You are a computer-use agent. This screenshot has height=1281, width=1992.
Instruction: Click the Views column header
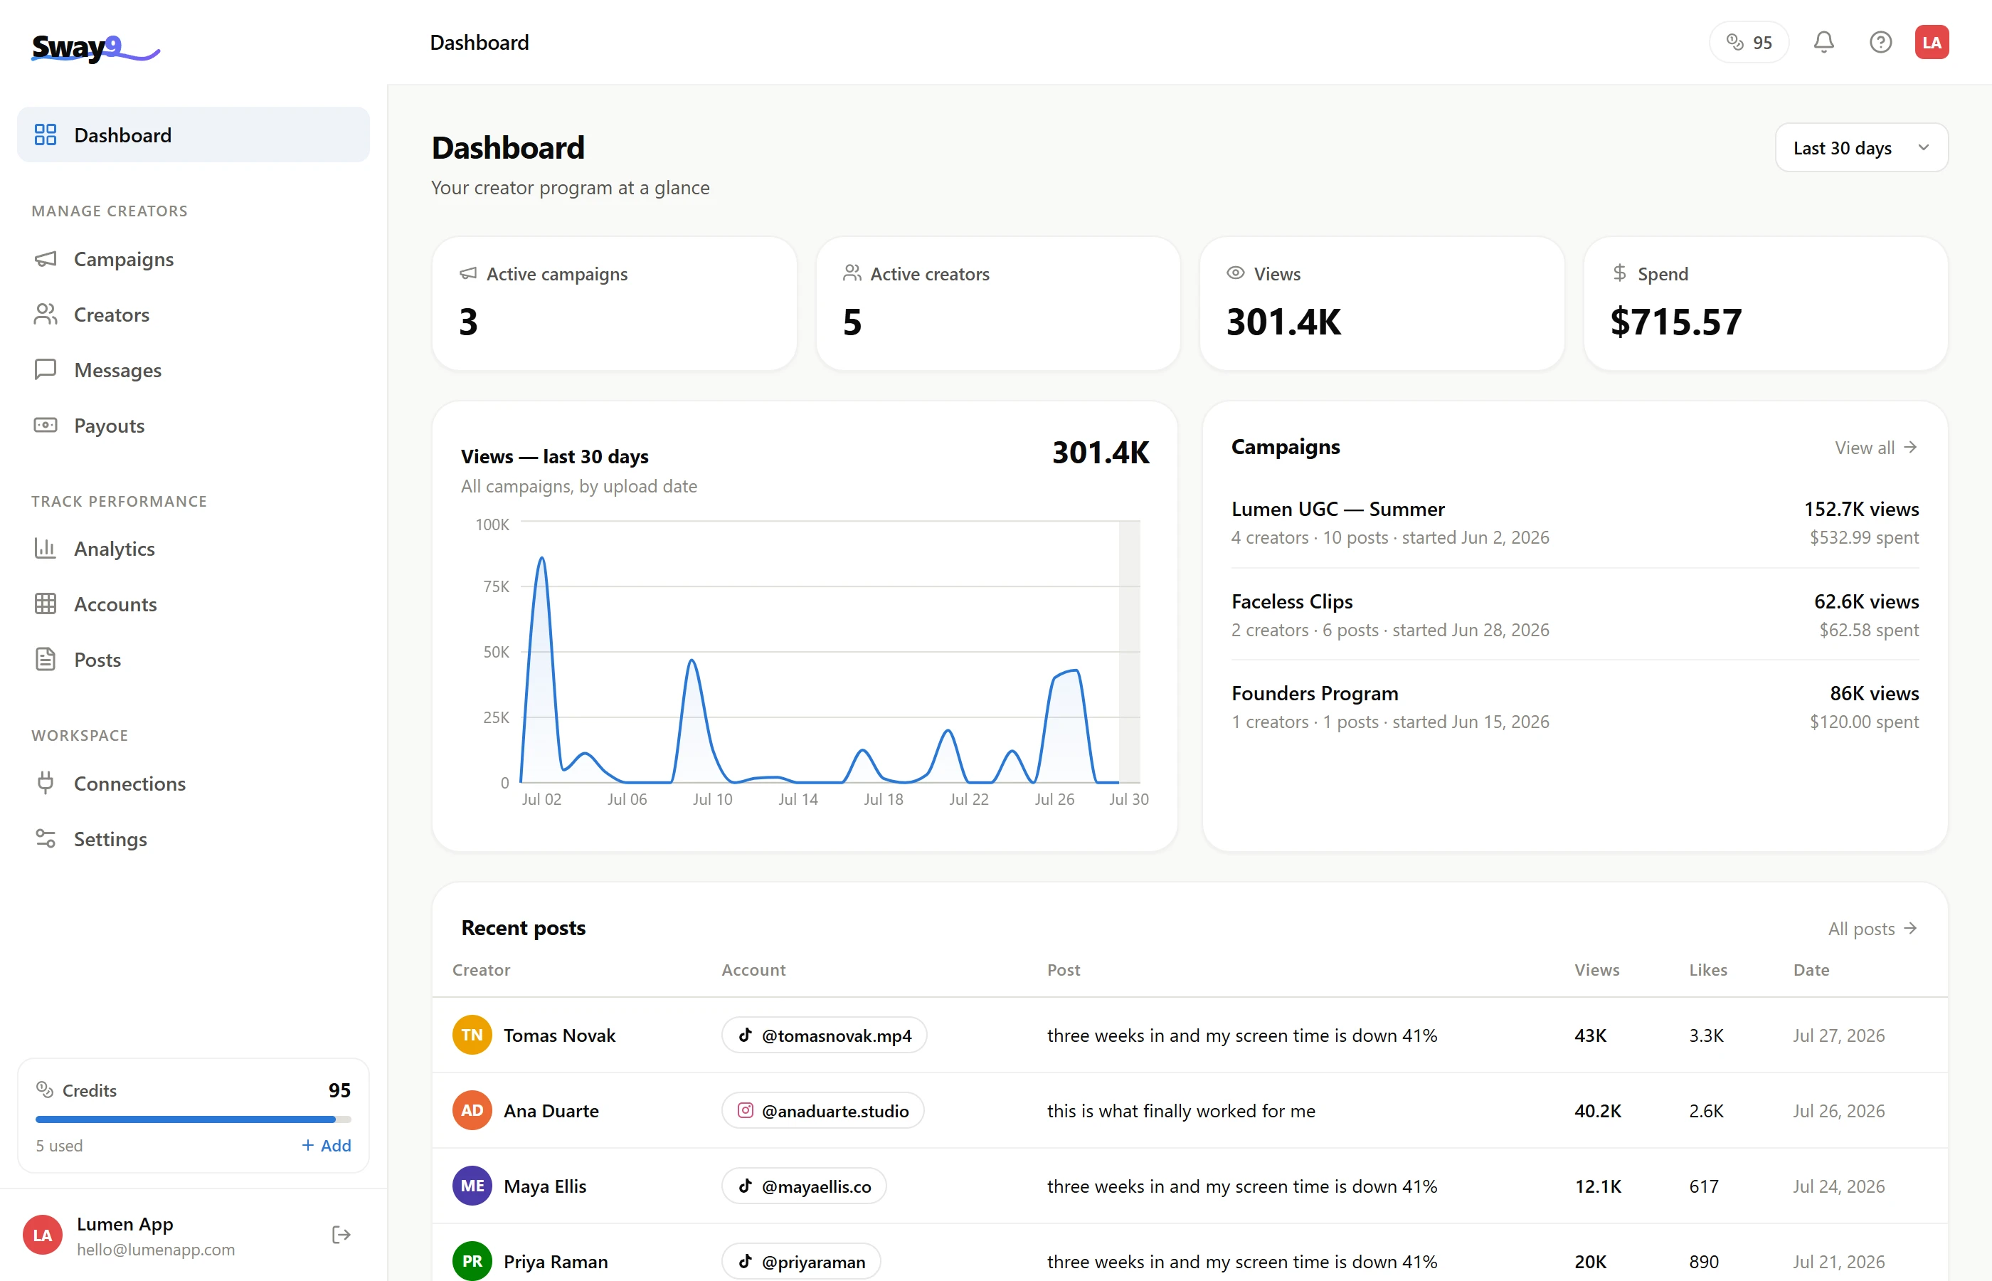coord(1596,970)
